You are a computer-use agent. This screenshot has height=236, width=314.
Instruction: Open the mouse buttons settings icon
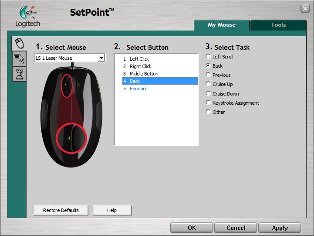pyautogui.click(x=20, y=43)
